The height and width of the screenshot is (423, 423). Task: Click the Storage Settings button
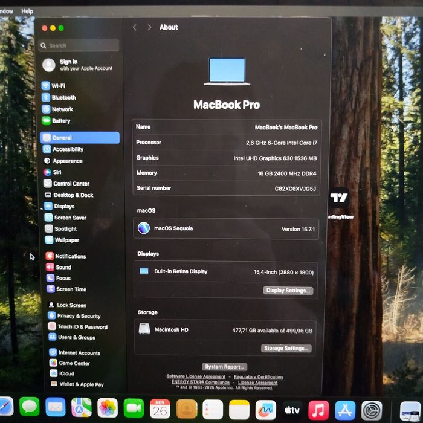click(286, 348)
